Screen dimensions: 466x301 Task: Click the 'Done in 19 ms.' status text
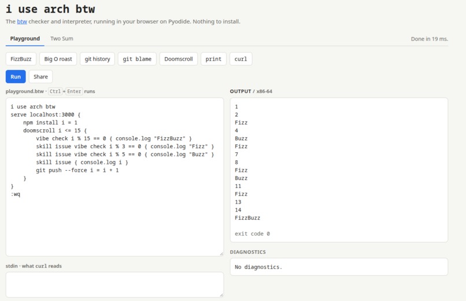430,39
